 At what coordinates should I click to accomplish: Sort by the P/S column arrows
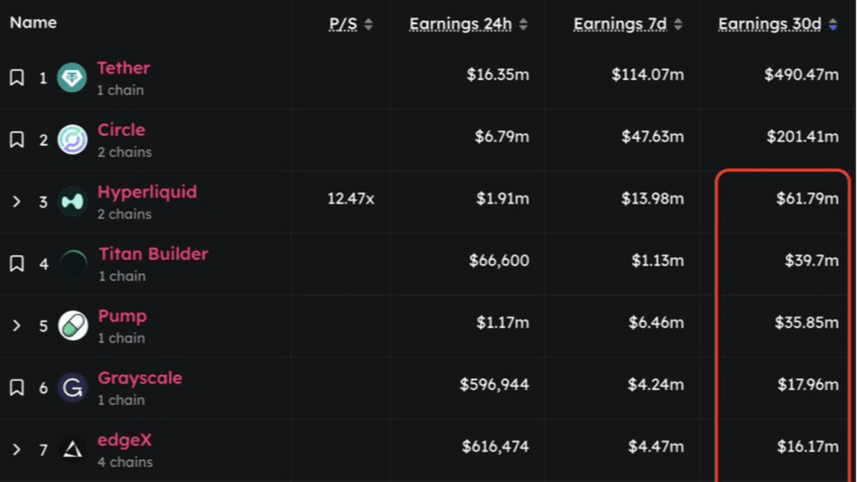pyautogui.click(x=368, y=25)
